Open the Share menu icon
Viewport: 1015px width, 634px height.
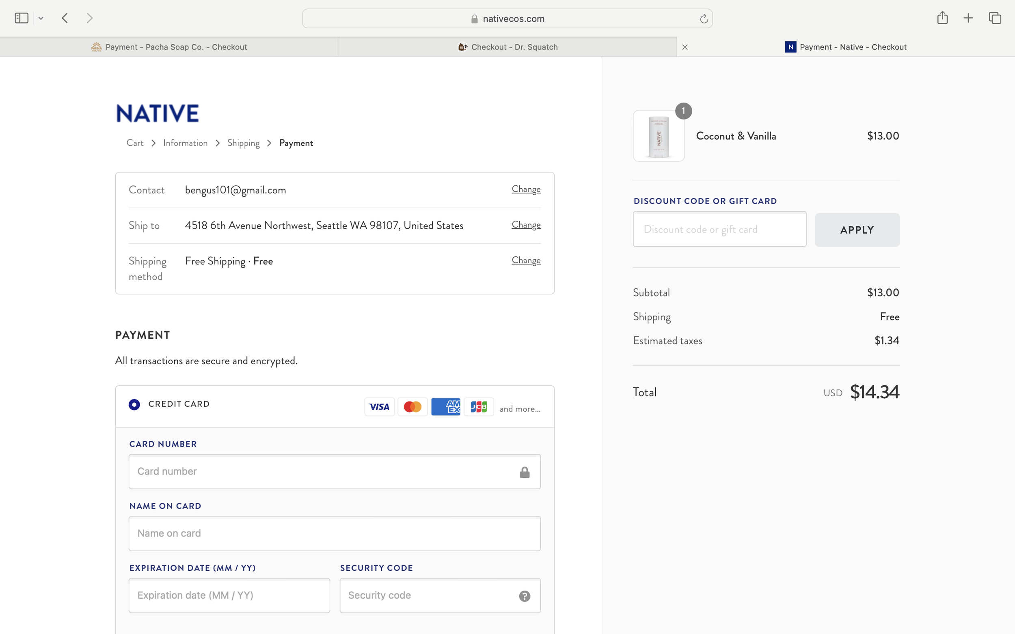pos(942,17)
